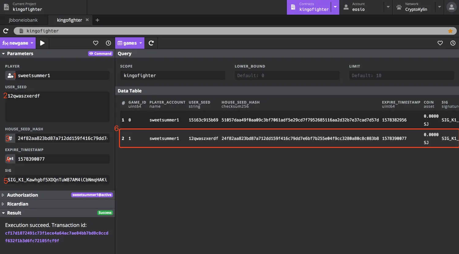
Task: Click the LIMIT query input field
Action: tap(401, 75)
